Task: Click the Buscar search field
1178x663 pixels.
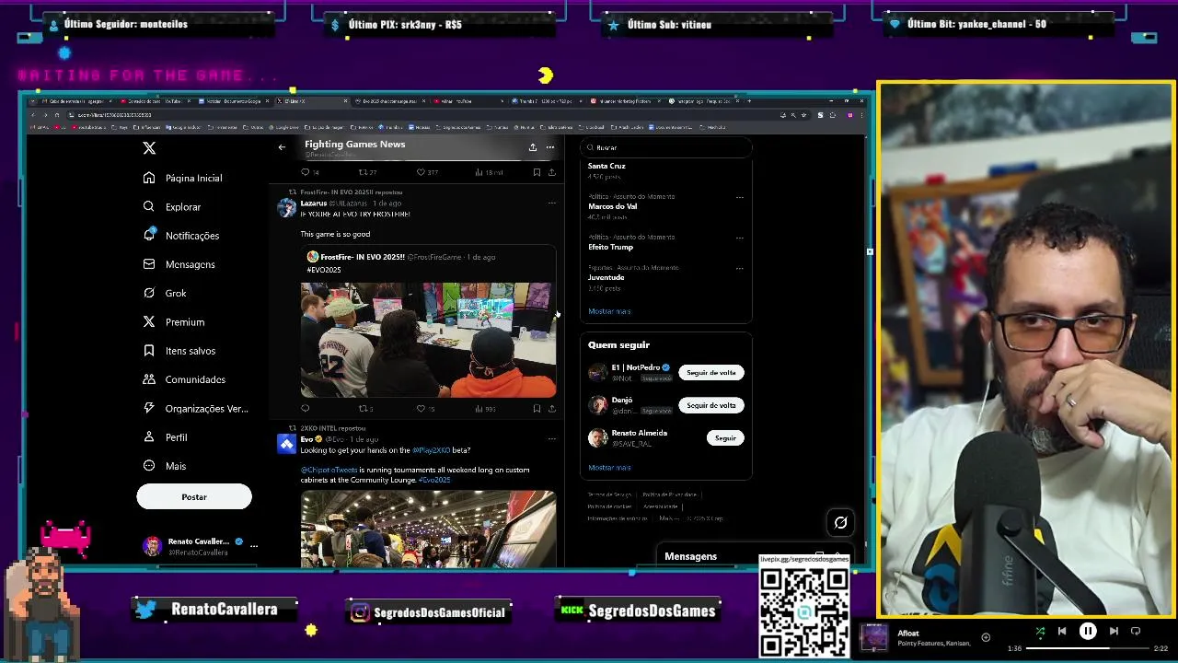Action: (x=666, y=147)
